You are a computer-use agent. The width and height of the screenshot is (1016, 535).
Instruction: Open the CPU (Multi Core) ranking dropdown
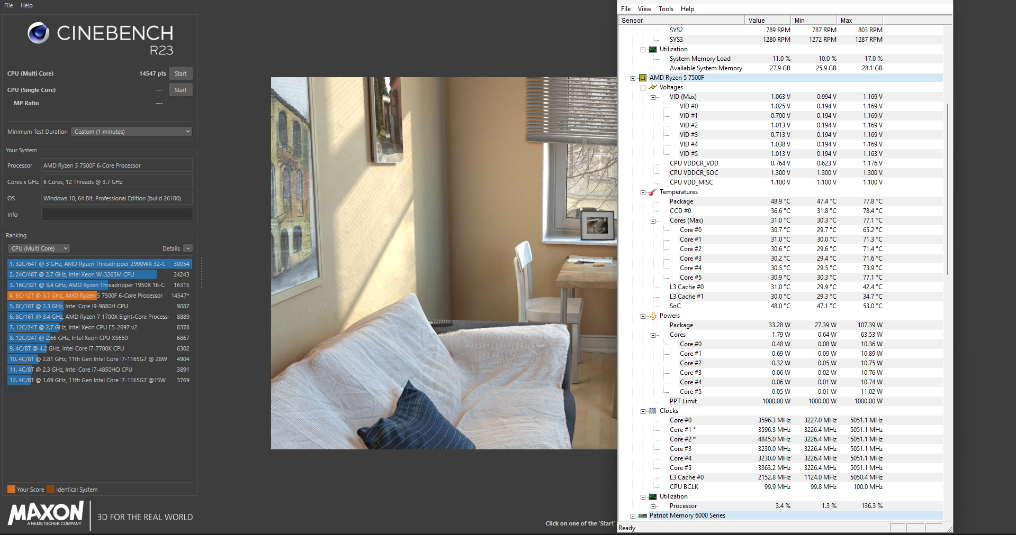39,248
